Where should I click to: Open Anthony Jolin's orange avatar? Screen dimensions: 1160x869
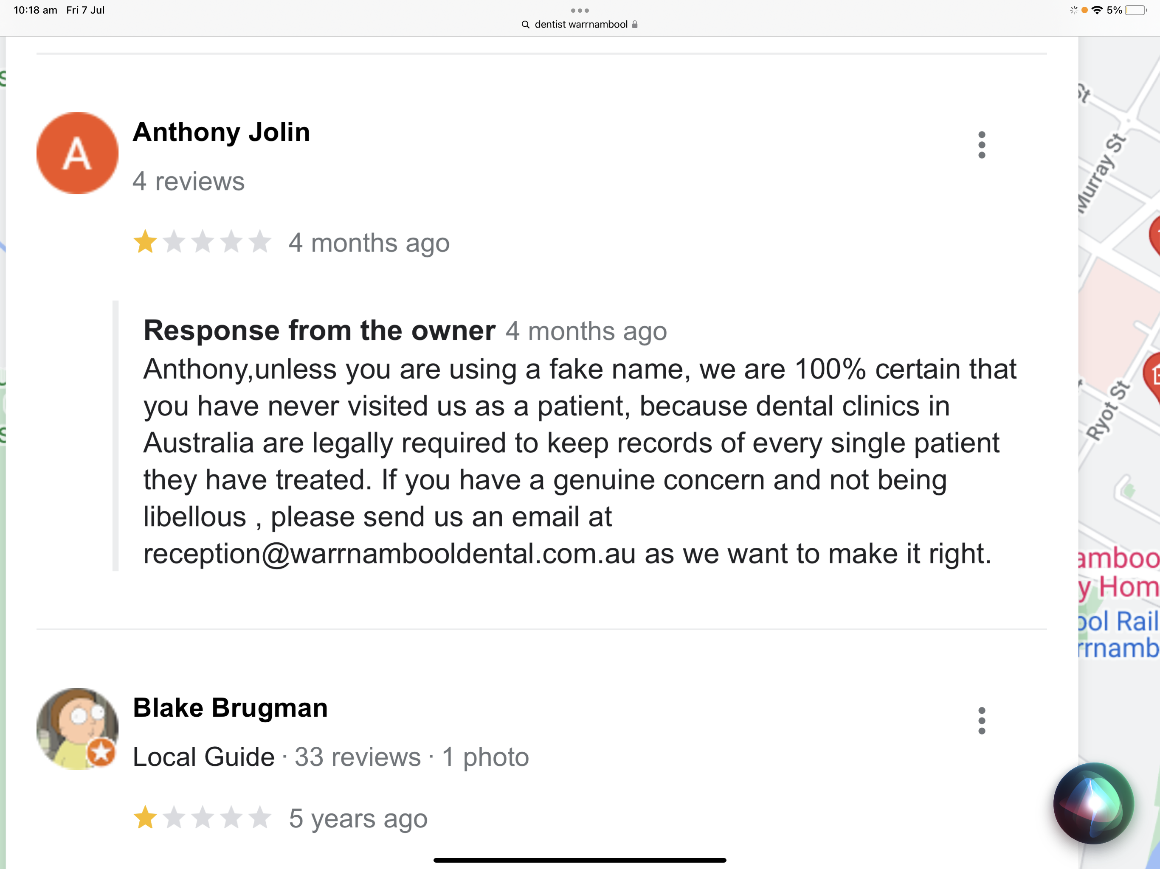[x=78, y=153]
